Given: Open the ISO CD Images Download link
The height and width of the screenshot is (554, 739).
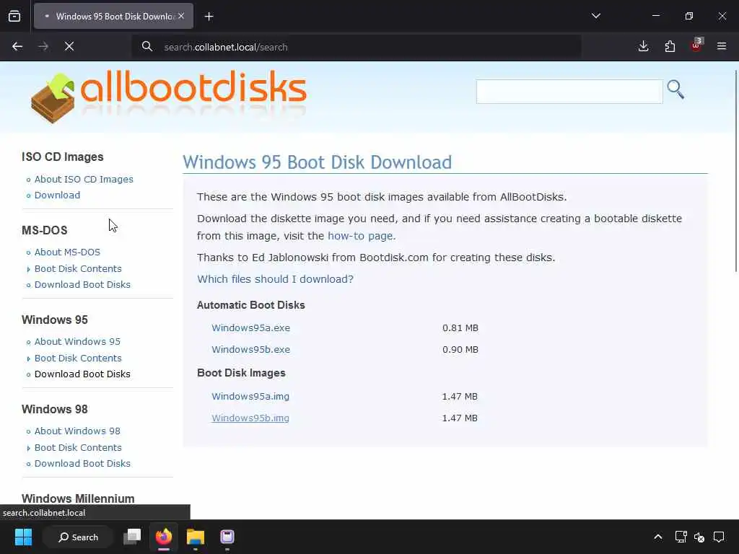Looking at the screenshot, I should 57,195.
